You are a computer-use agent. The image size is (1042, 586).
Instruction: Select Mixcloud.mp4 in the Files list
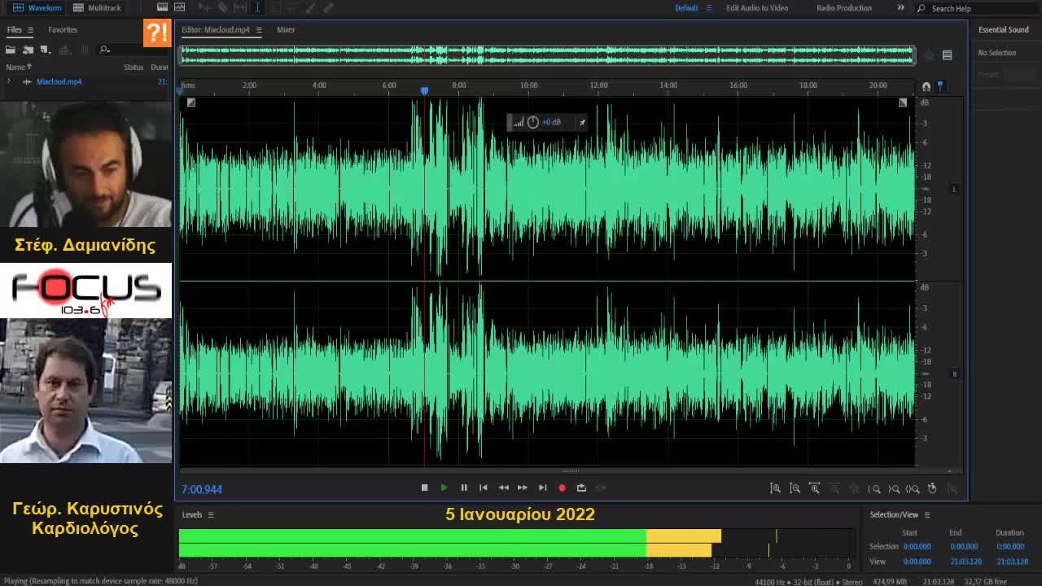point(59,81)
